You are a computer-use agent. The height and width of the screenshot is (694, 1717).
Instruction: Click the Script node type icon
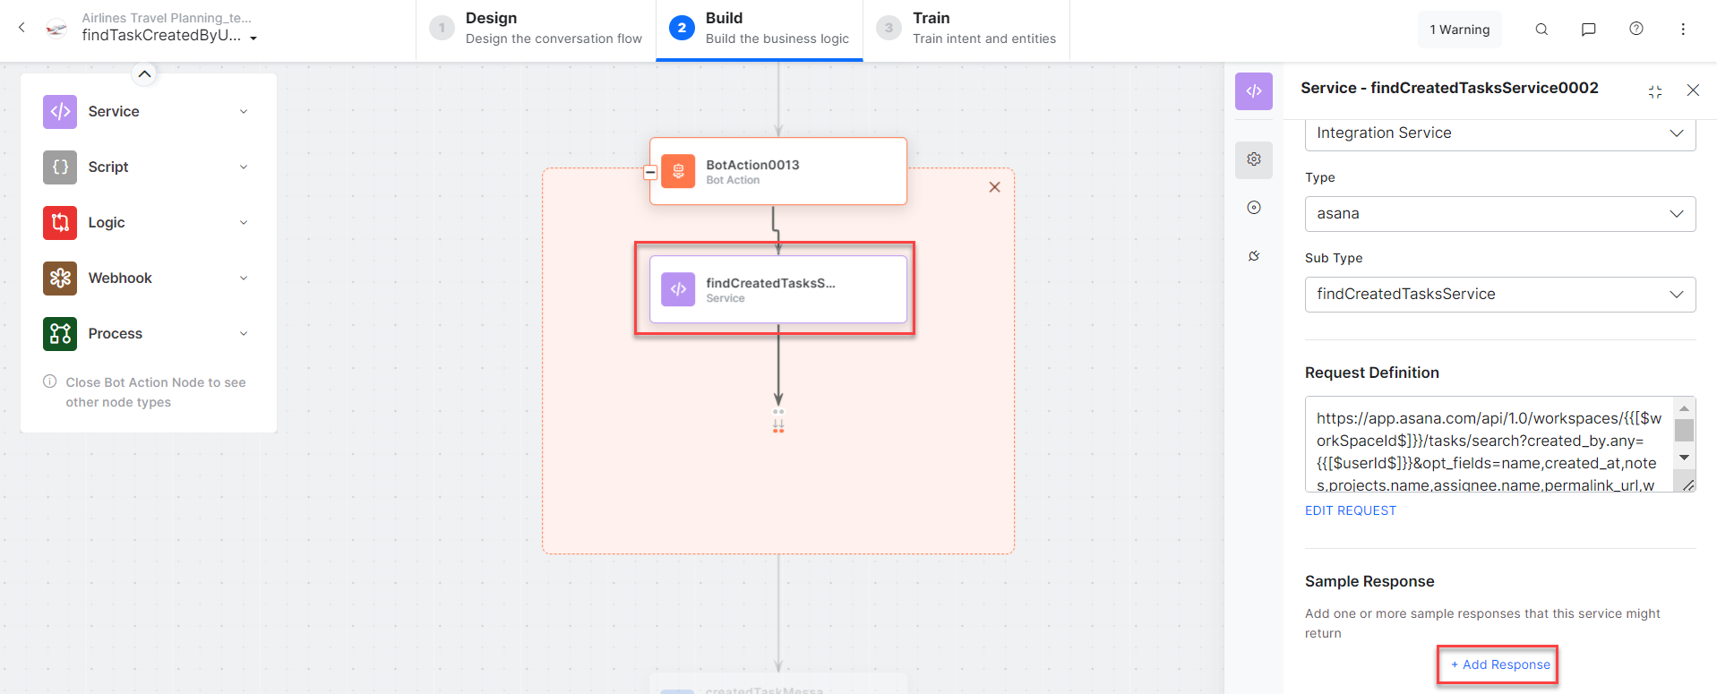60,167
